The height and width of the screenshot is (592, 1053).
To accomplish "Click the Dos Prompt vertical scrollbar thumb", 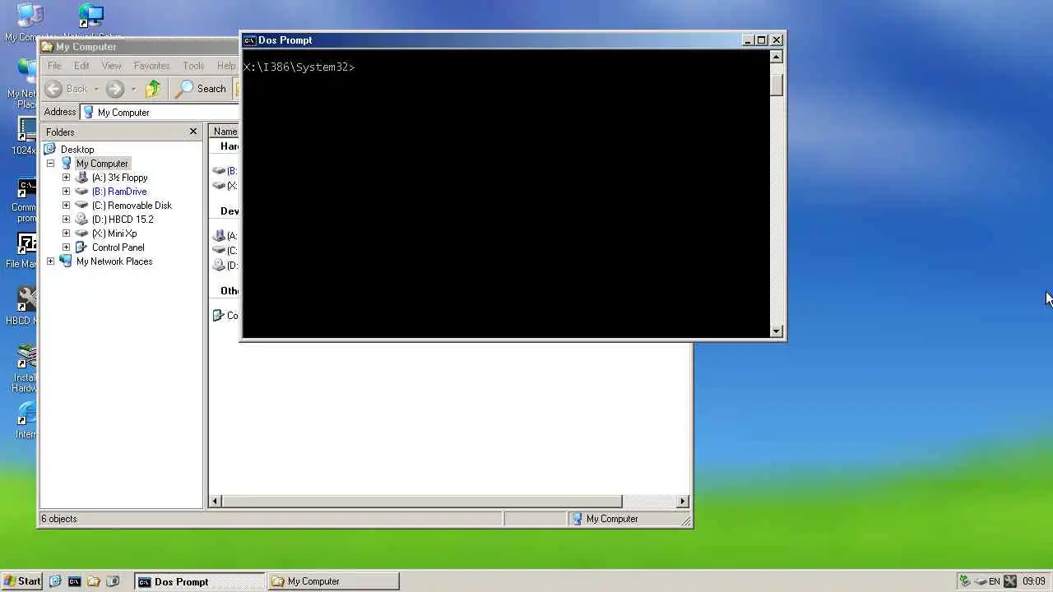I will [777, 85].
